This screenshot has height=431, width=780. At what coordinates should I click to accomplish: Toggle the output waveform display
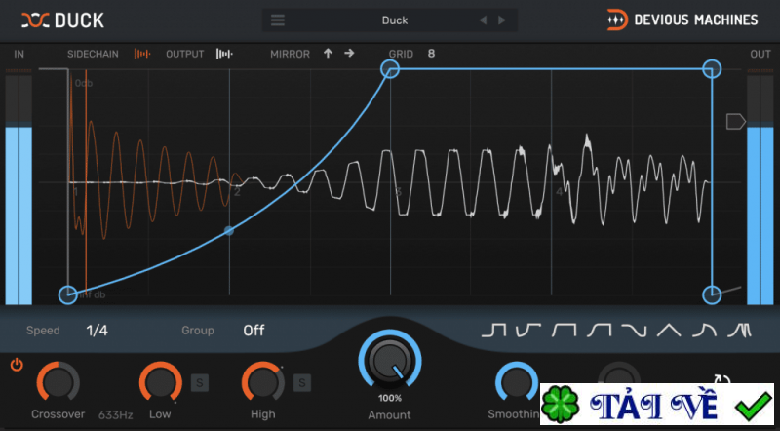pos(224,54)
